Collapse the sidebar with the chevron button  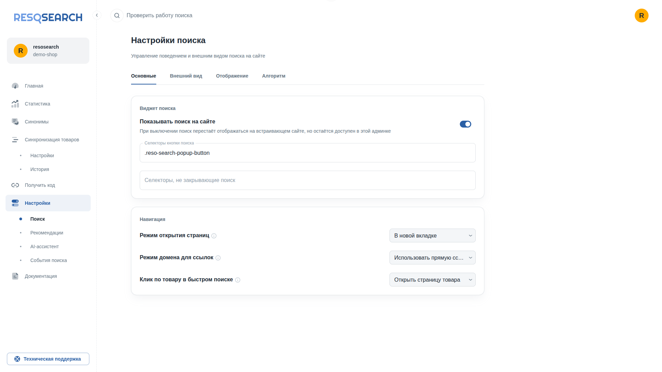(x=97, y=15)
